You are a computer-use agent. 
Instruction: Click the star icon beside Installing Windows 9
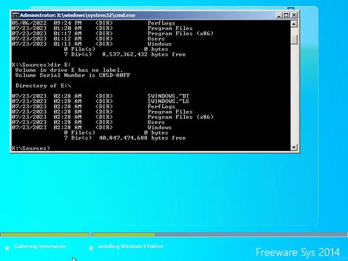coord(91,248)
